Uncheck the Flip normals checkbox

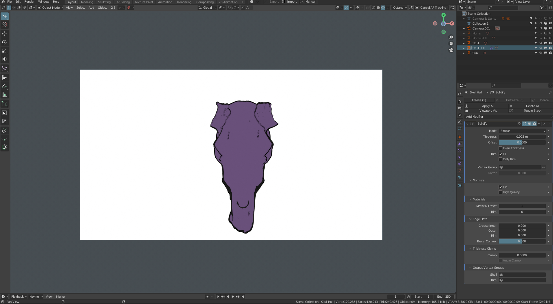click(500, 187)
